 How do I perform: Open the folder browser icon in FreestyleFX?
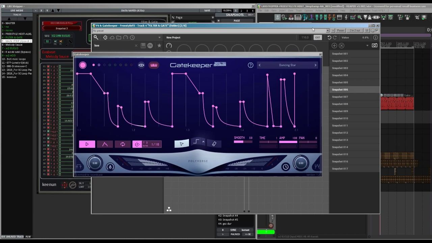[119, 37]
